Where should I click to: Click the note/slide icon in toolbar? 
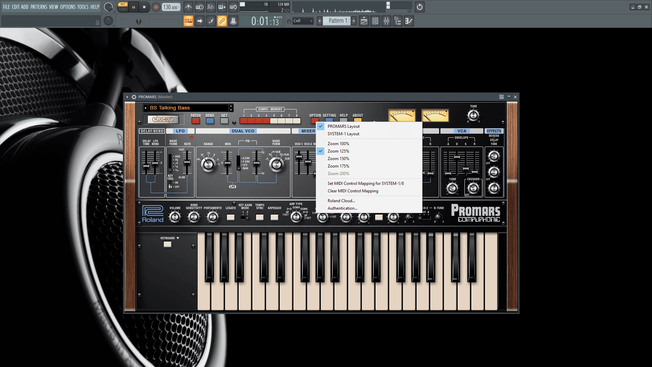point(211,21)
